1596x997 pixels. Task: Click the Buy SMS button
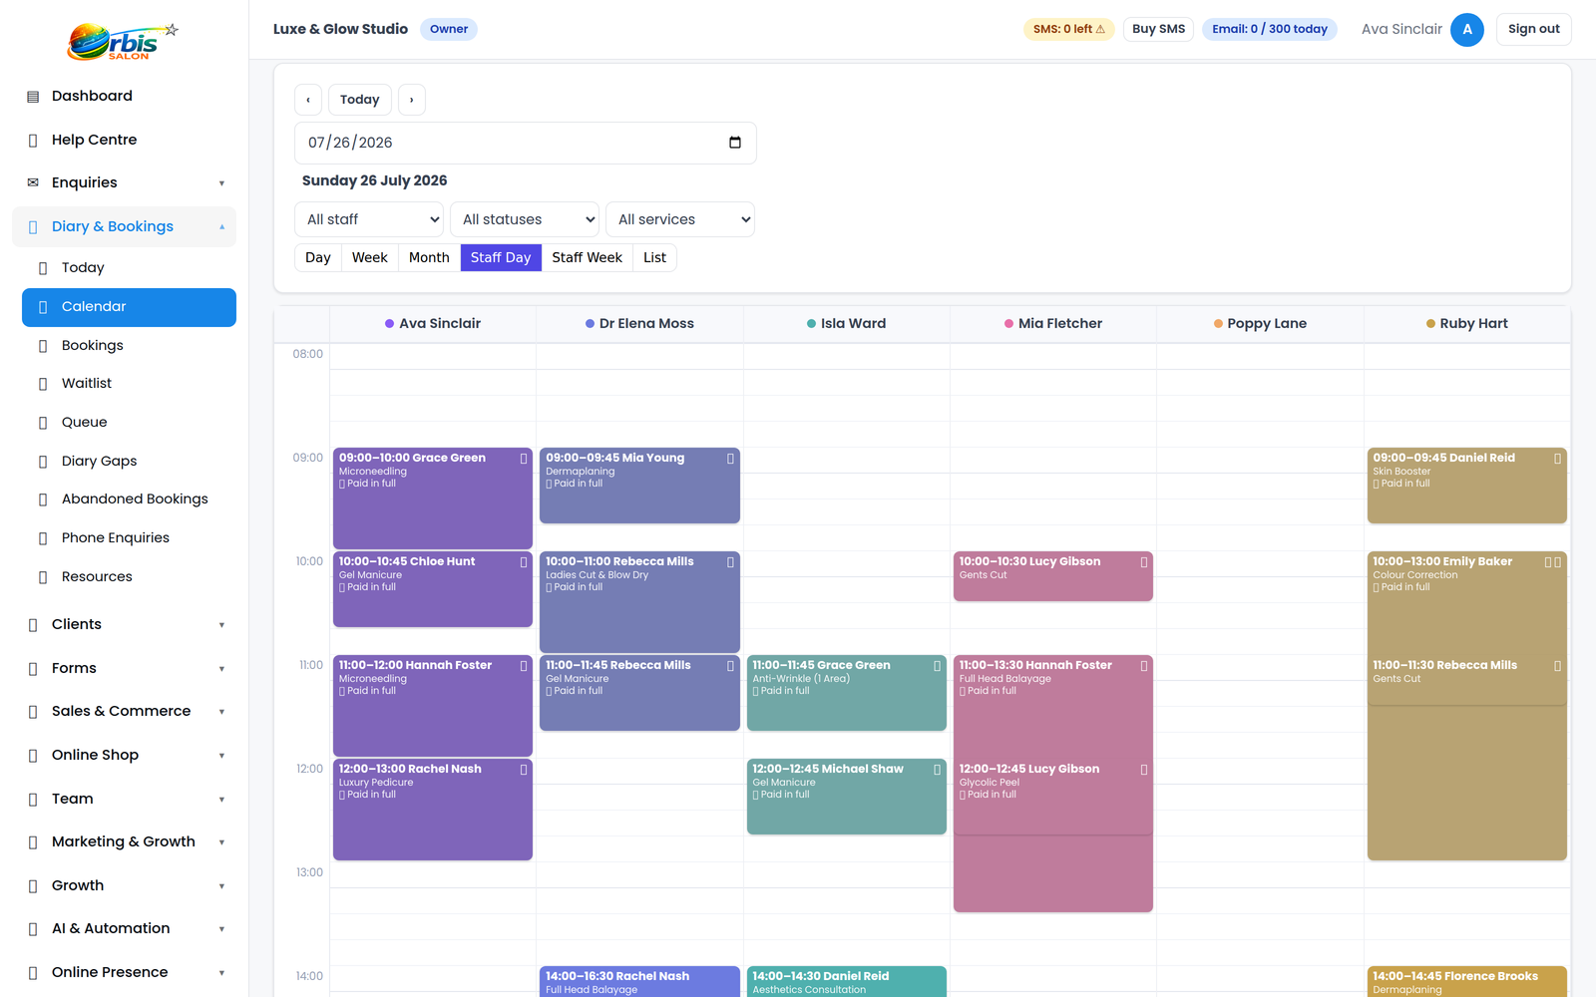tap(1158, 29)
